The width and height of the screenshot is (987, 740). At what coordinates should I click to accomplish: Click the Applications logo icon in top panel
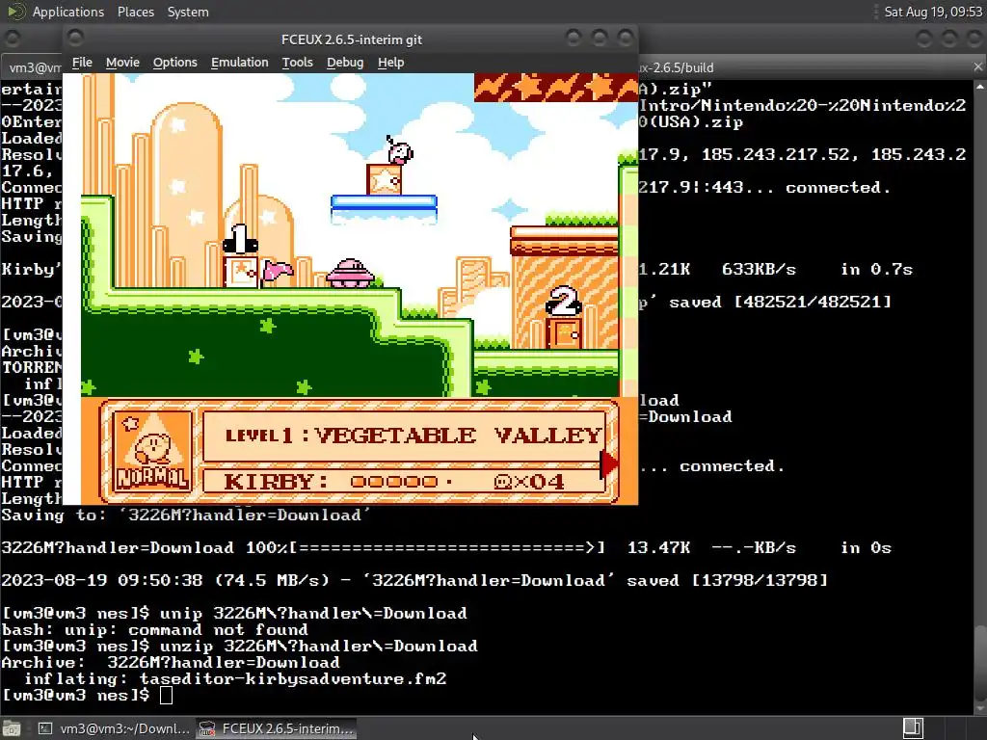[15, 12]
